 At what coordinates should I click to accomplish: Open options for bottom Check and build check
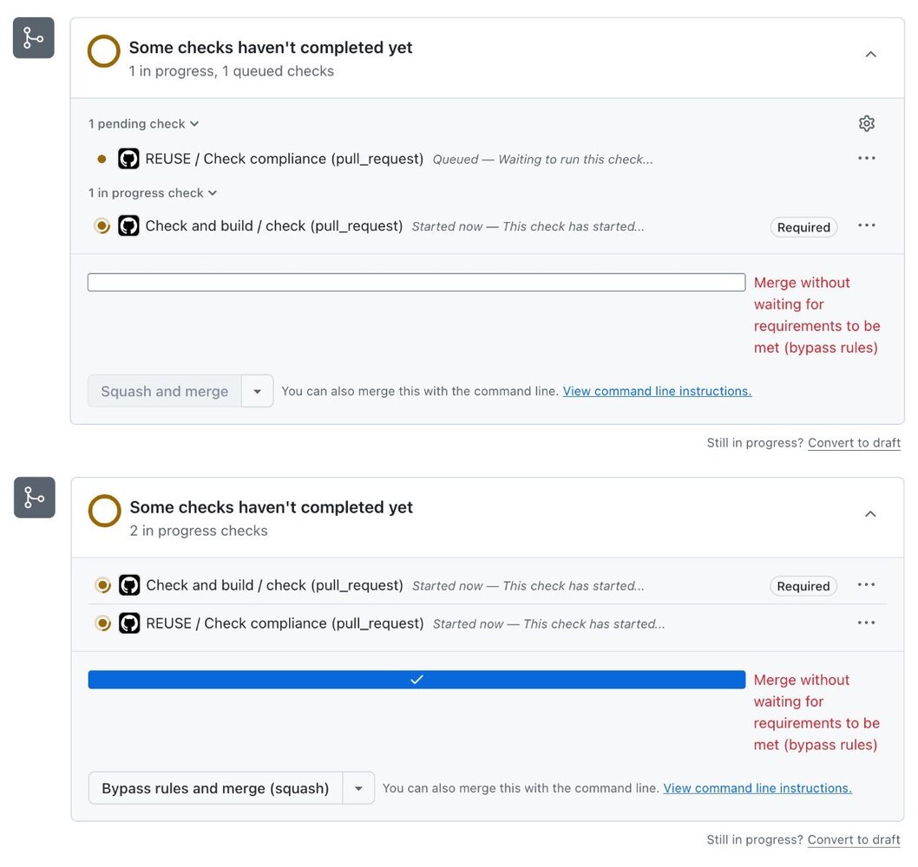(x=866, y=585)
